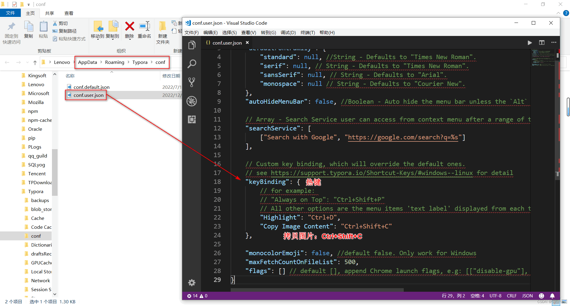Image resolution: width=570 pixels, height=306 pixels.
Task: Click errors and warnings status bar indicator
Action: point(197,296)
